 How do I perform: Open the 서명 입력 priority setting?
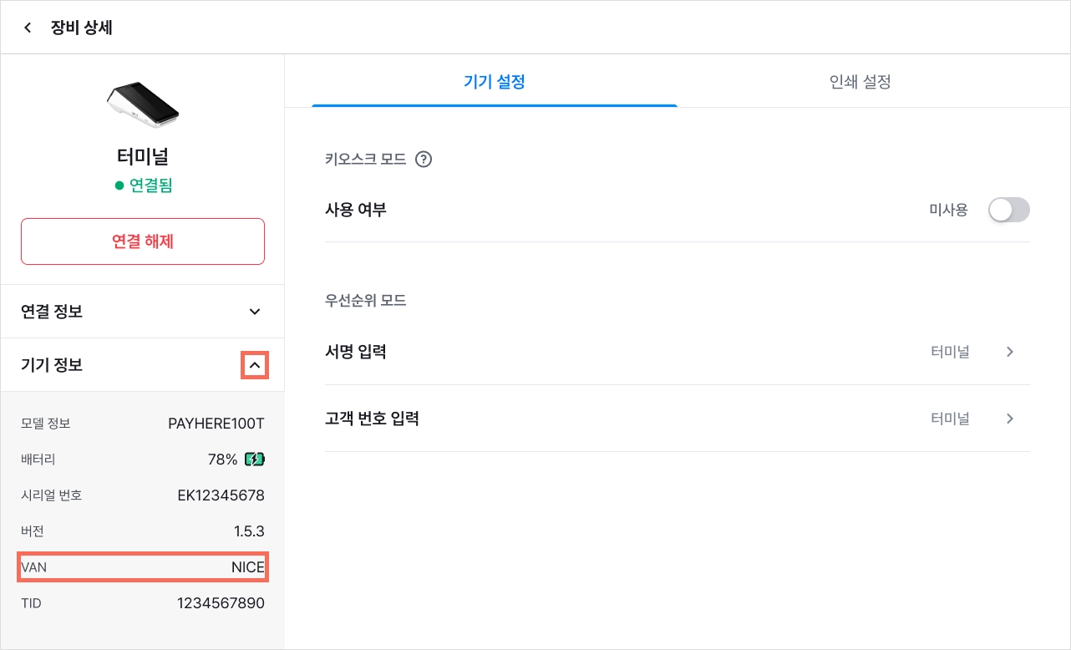[x=677, y=352]
